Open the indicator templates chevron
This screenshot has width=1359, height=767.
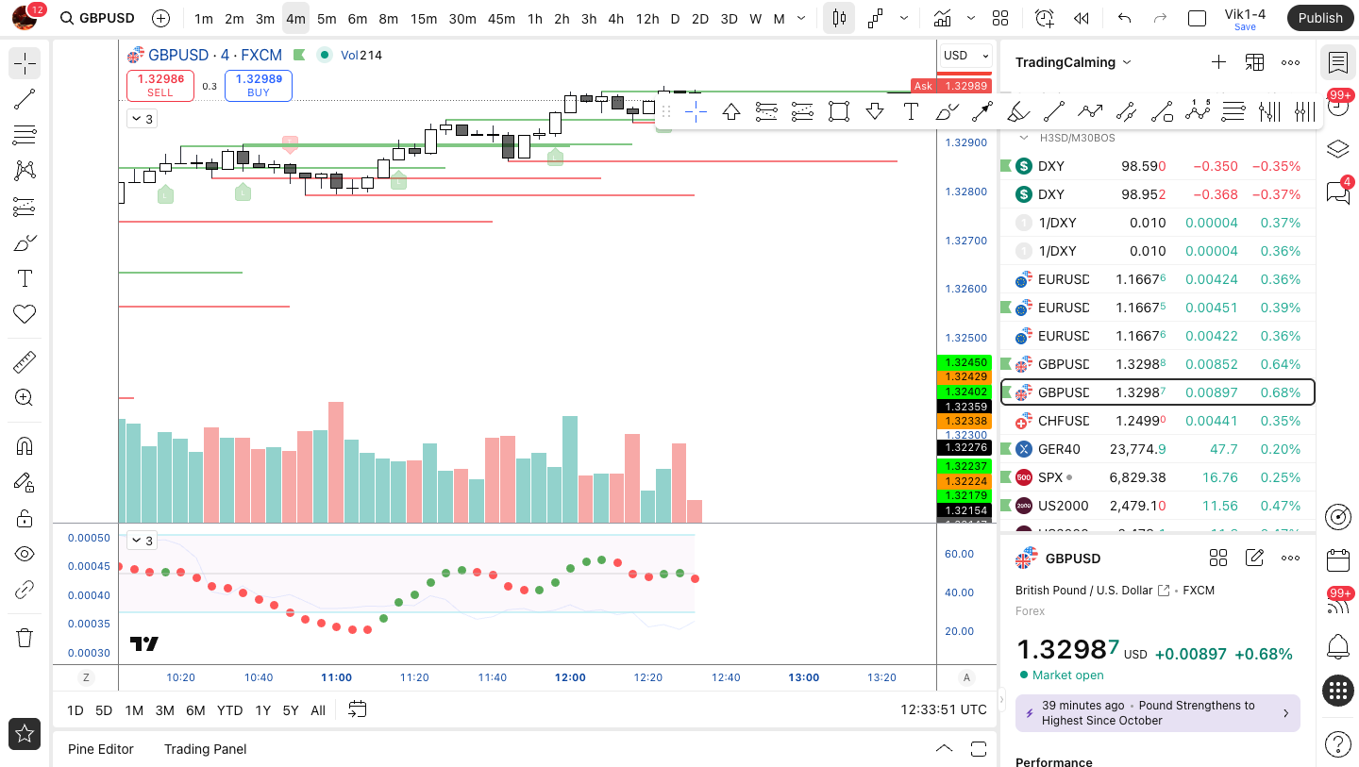click(x=971, y=18)
